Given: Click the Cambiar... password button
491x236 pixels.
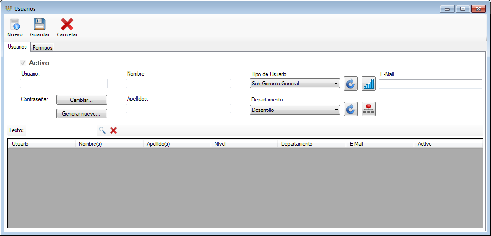Looking at the screenshot, I should pos(81,101).
